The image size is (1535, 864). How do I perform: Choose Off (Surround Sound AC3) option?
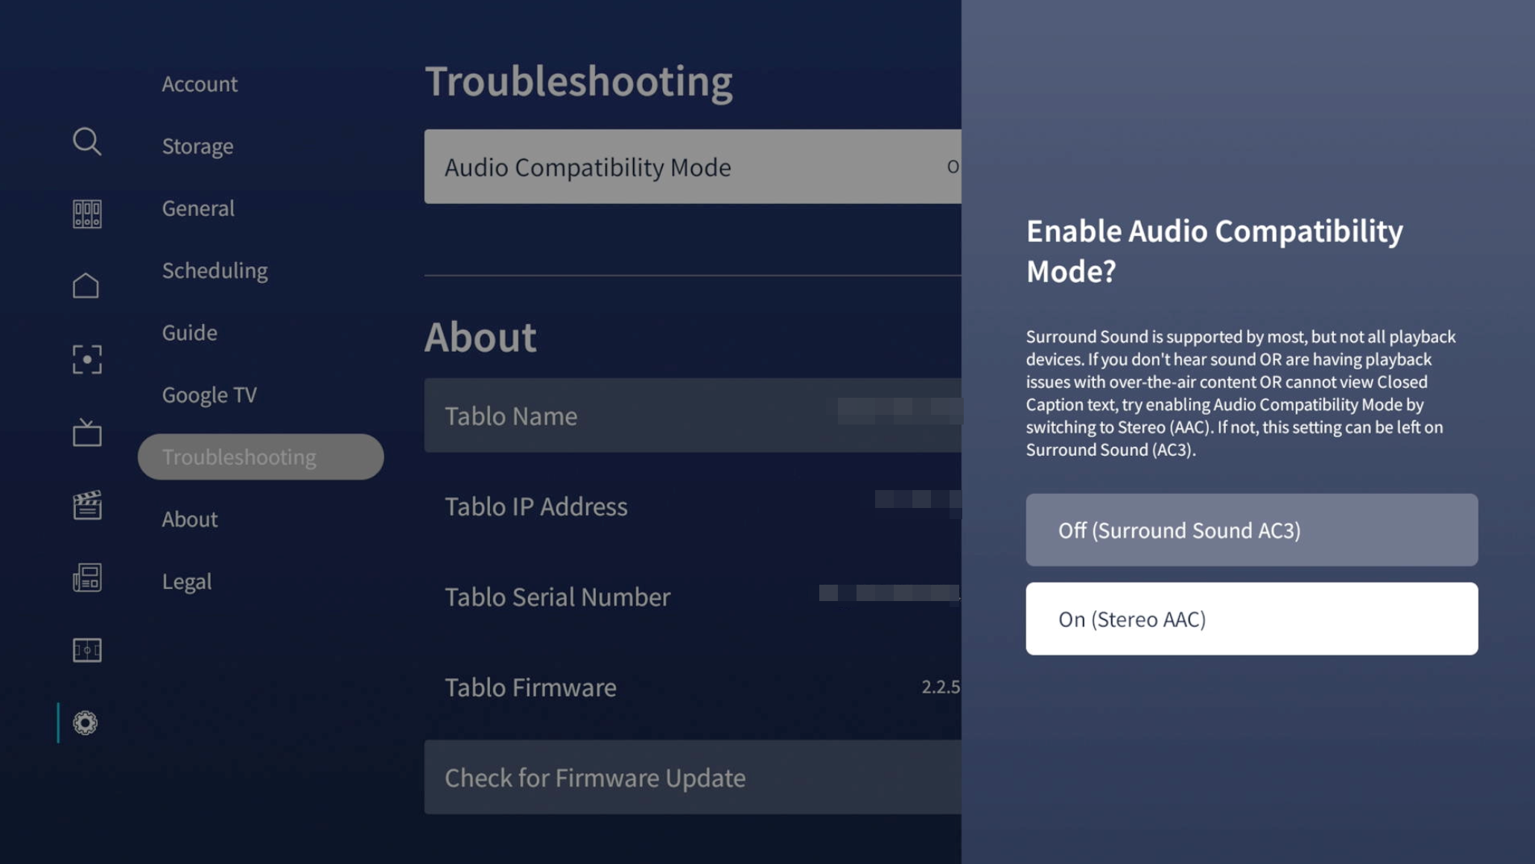[1251, 530]
